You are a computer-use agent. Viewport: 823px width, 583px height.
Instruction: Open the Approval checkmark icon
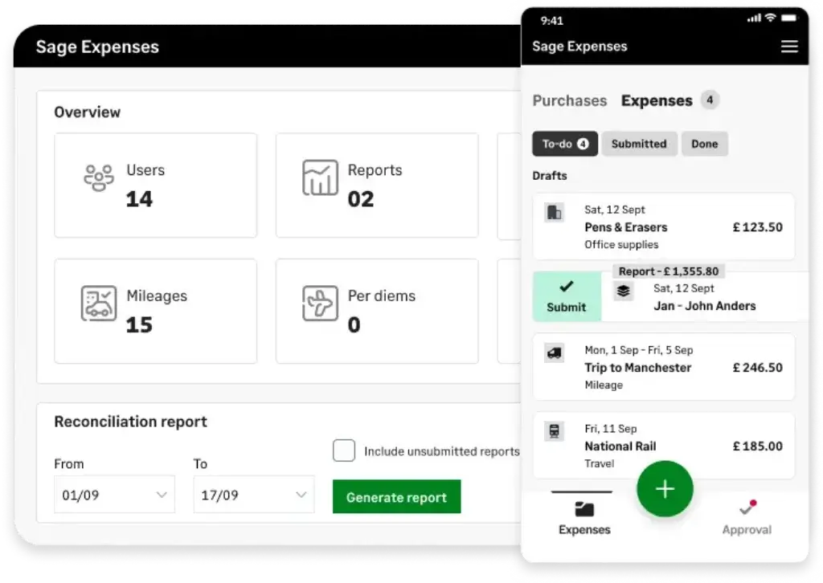click(x=747, y=508)
